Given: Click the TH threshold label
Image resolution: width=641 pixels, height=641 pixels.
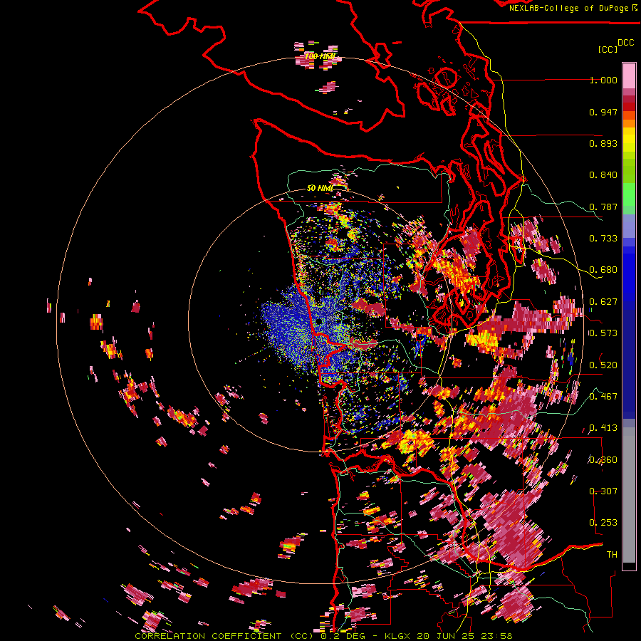Looking at the screenshot, I should (612, 555).
